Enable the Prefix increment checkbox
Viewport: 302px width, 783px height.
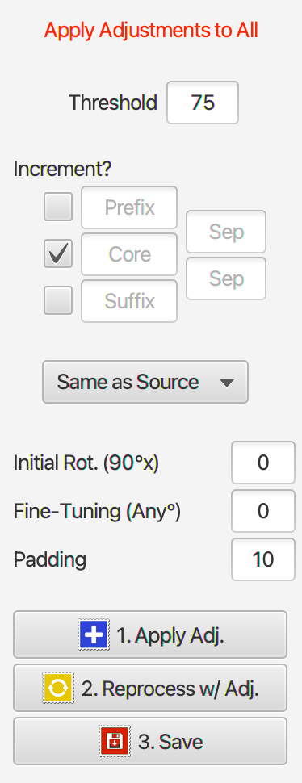point(58,207)
